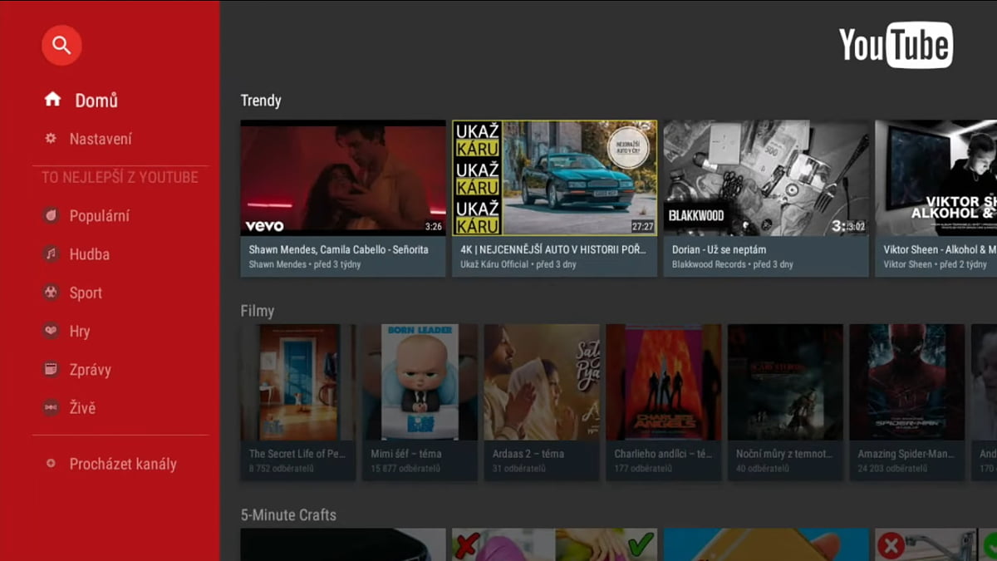
Task: Click the Nastavení gear icon
Action: coord(51,138)
